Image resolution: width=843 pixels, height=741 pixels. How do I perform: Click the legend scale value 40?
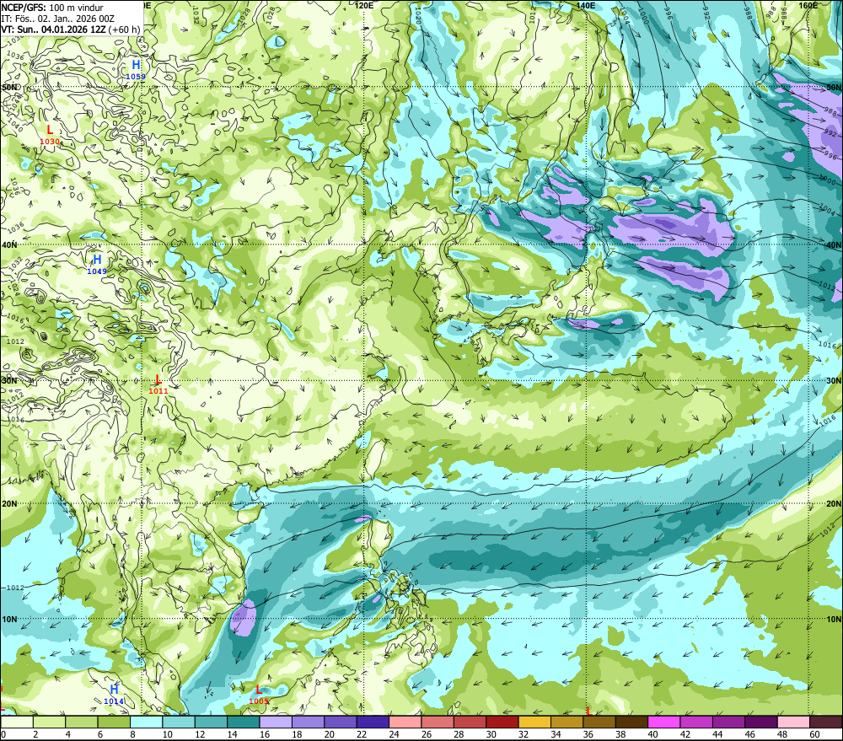point(652,734)
